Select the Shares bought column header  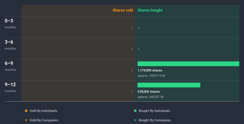click(x=150, y=10)
